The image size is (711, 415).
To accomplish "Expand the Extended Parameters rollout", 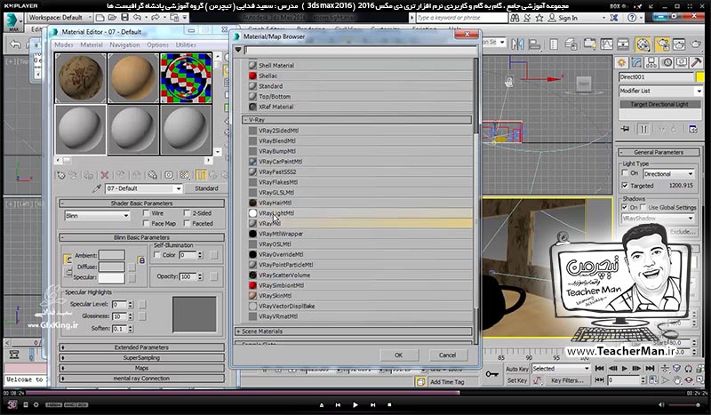I will [x=141, y=347].
